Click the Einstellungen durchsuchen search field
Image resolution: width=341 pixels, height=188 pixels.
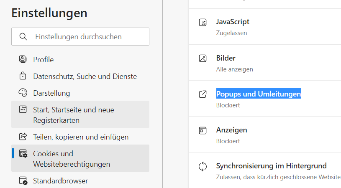pos(80,36)
